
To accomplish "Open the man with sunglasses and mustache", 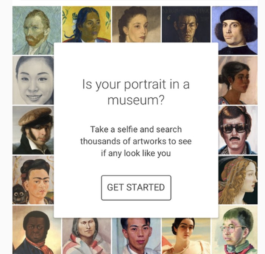I will (238, 130).
